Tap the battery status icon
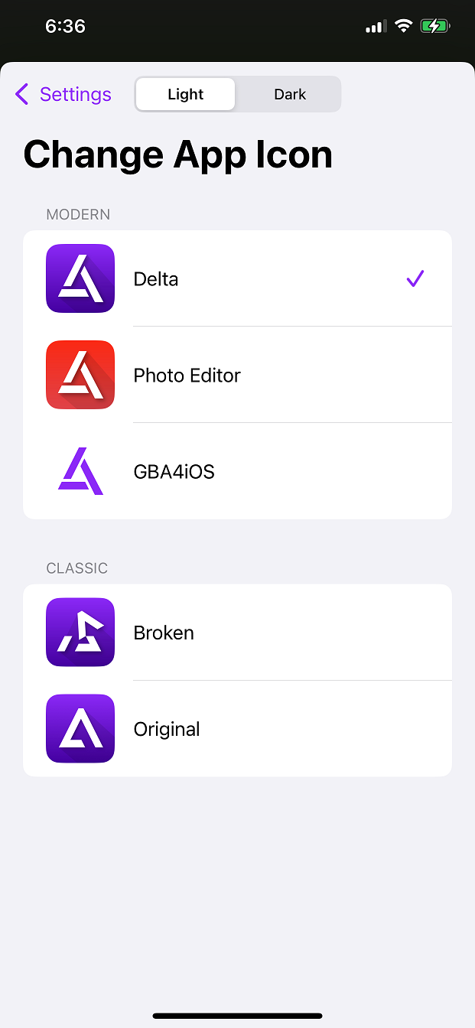 point(435,26)
